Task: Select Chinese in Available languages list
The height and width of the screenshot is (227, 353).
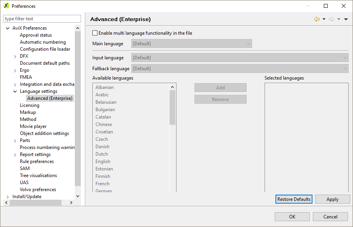Action: click(104, 124)
